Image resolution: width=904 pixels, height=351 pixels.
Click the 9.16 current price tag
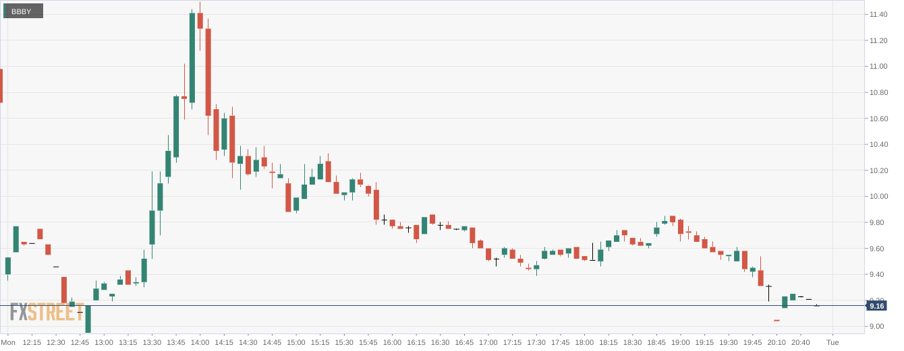click(876, 306)
